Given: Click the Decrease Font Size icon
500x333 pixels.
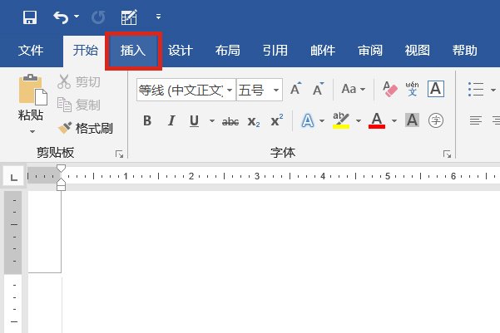Looking at the screenshot, I should click(x=318, y=89).
